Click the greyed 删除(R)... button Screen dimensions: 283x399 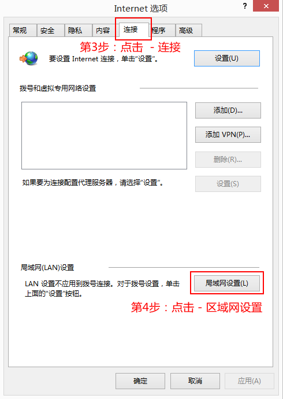click(228, 160)
